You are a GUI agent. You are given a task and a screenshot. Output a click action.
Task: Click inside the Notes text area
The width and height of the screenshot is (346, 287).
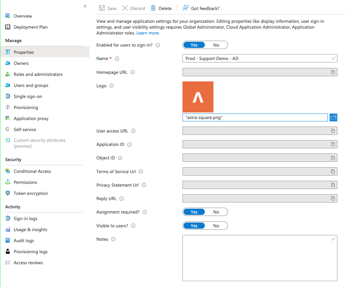[x=260, y=258]
